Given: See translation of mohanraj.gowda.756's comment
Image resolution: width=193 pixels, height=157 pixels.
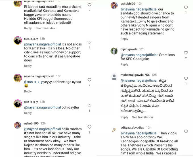Looking at the screenshot, I should pyautogui.click(x=142, y=117).
